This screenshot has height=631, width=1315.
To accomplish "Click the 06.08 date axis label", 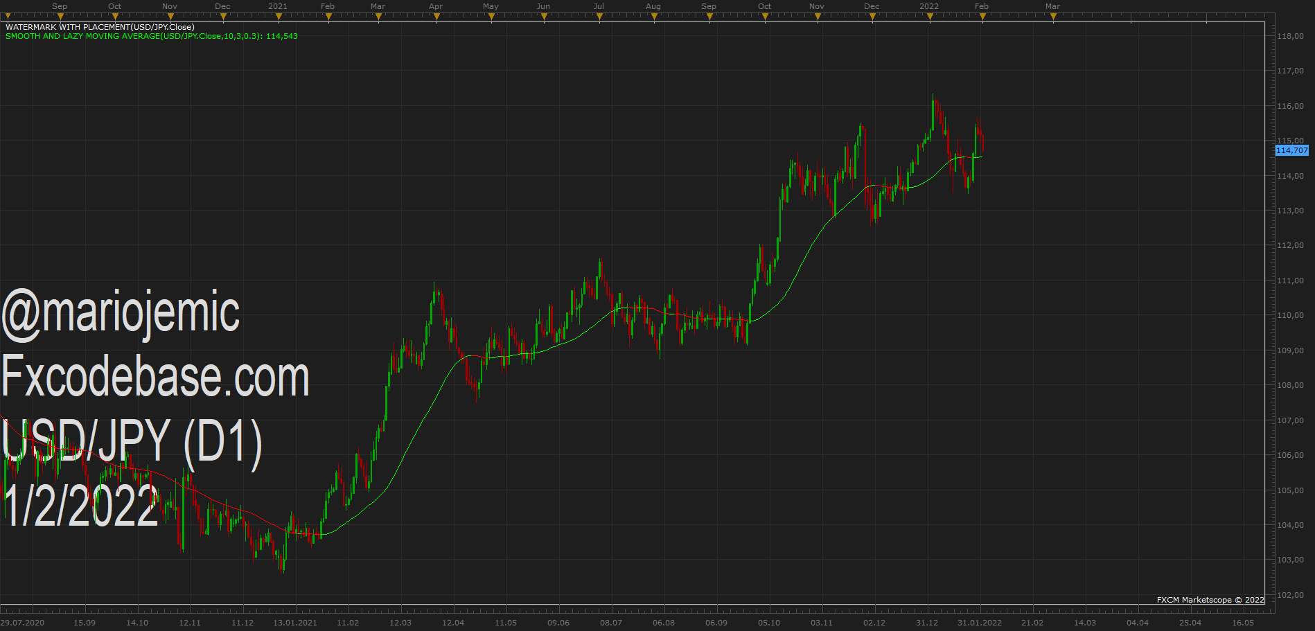I will pos(664,623).
